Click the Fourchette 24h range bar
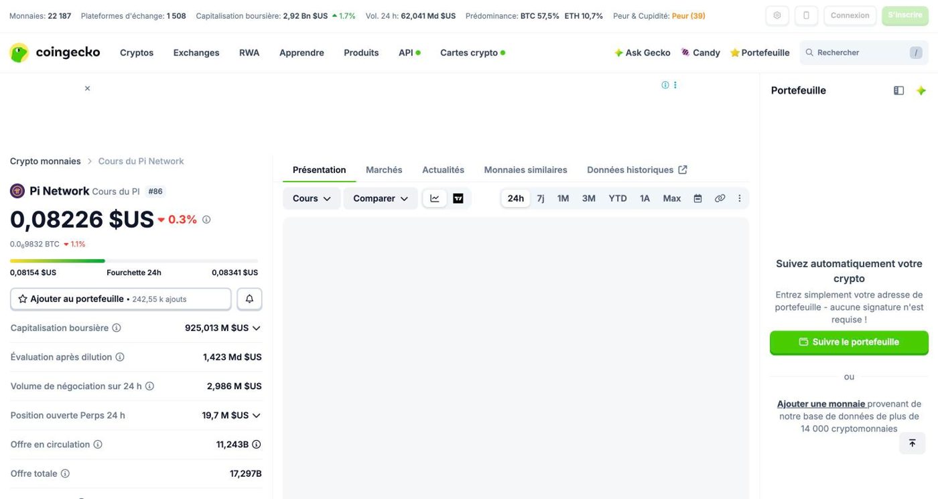938x499 pixels. coord(134,261)
